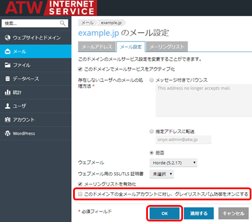
Task: Select the 拒否 radio button
Action: tap(151, 153)
